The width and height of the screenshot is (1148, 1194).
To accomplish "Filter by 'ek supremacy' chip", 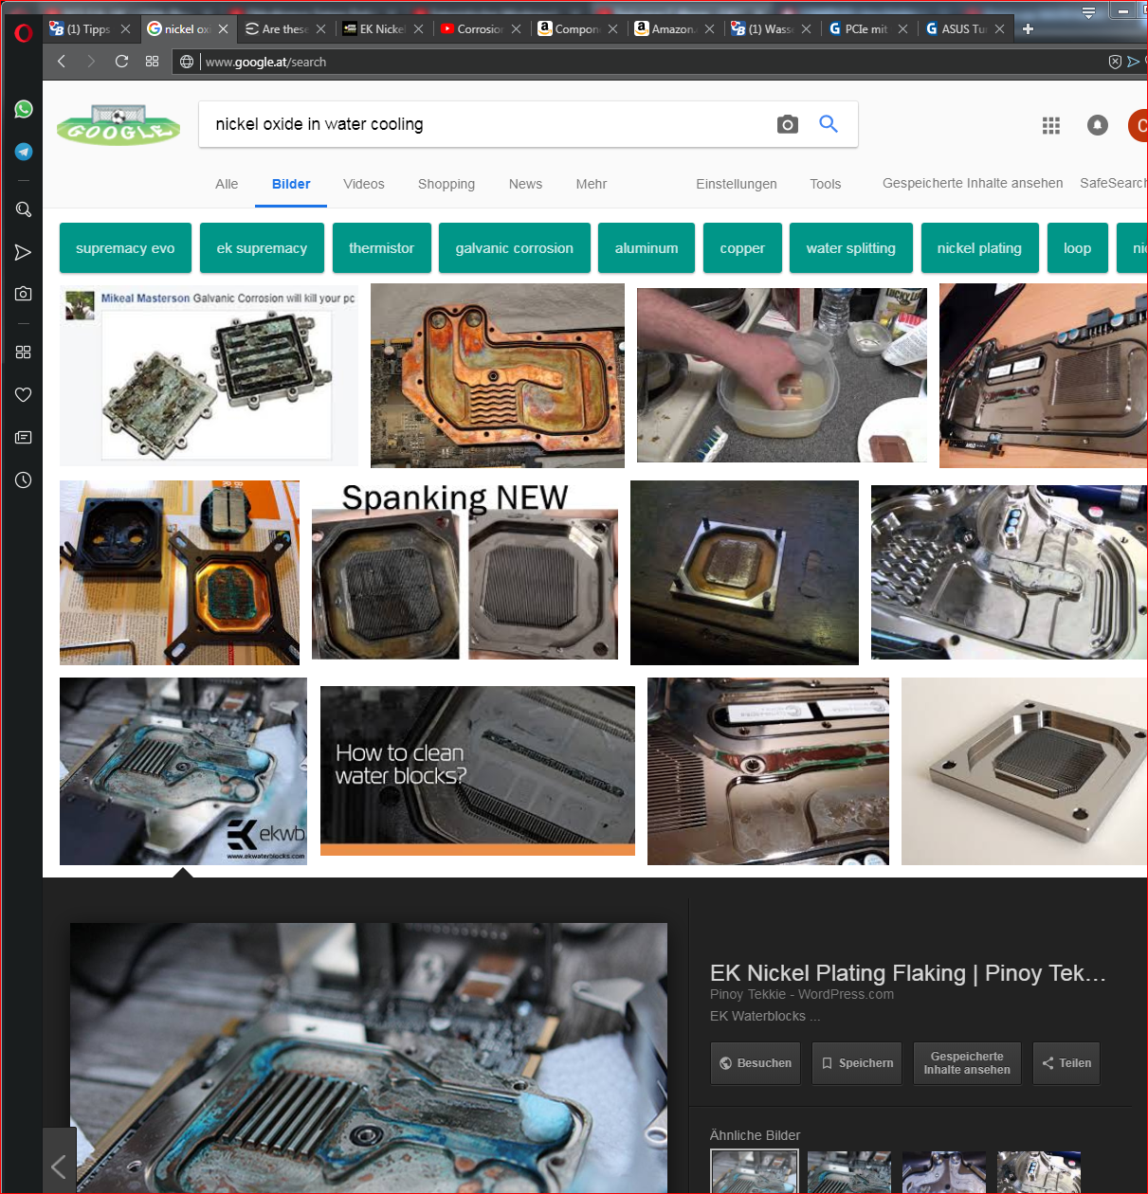I will [262, 248].
